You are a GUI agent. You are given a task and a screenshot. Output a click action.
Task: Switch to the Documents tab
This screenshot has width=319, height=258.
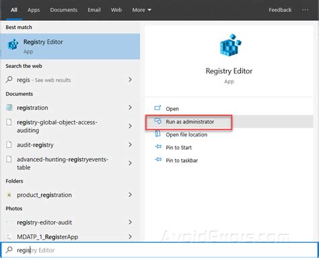pos(64,10)
